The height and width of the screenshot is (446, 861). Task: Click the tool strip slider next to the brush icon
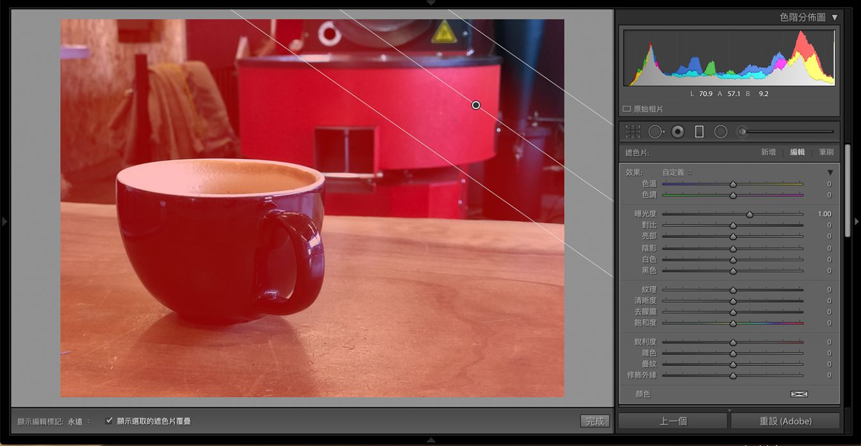(791, 131)
